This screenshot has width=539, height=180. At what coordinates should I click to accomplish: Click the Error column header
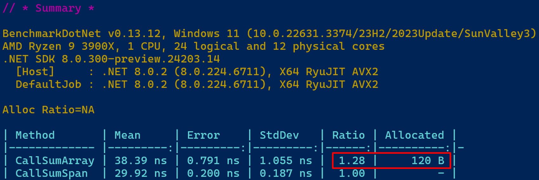click(x=203, y=135)
